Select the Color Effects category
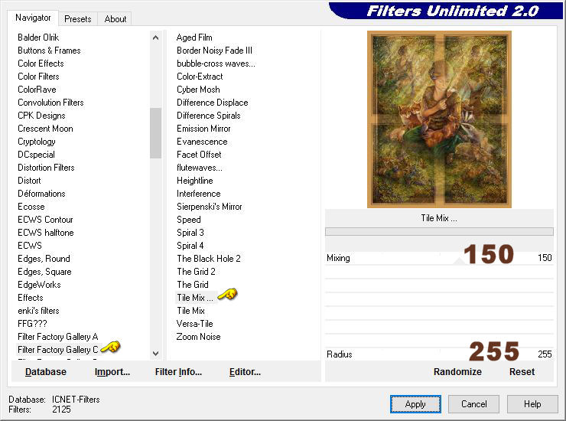Screen dimensions: 566x421 pyautogui.click(x=41, y=64)
